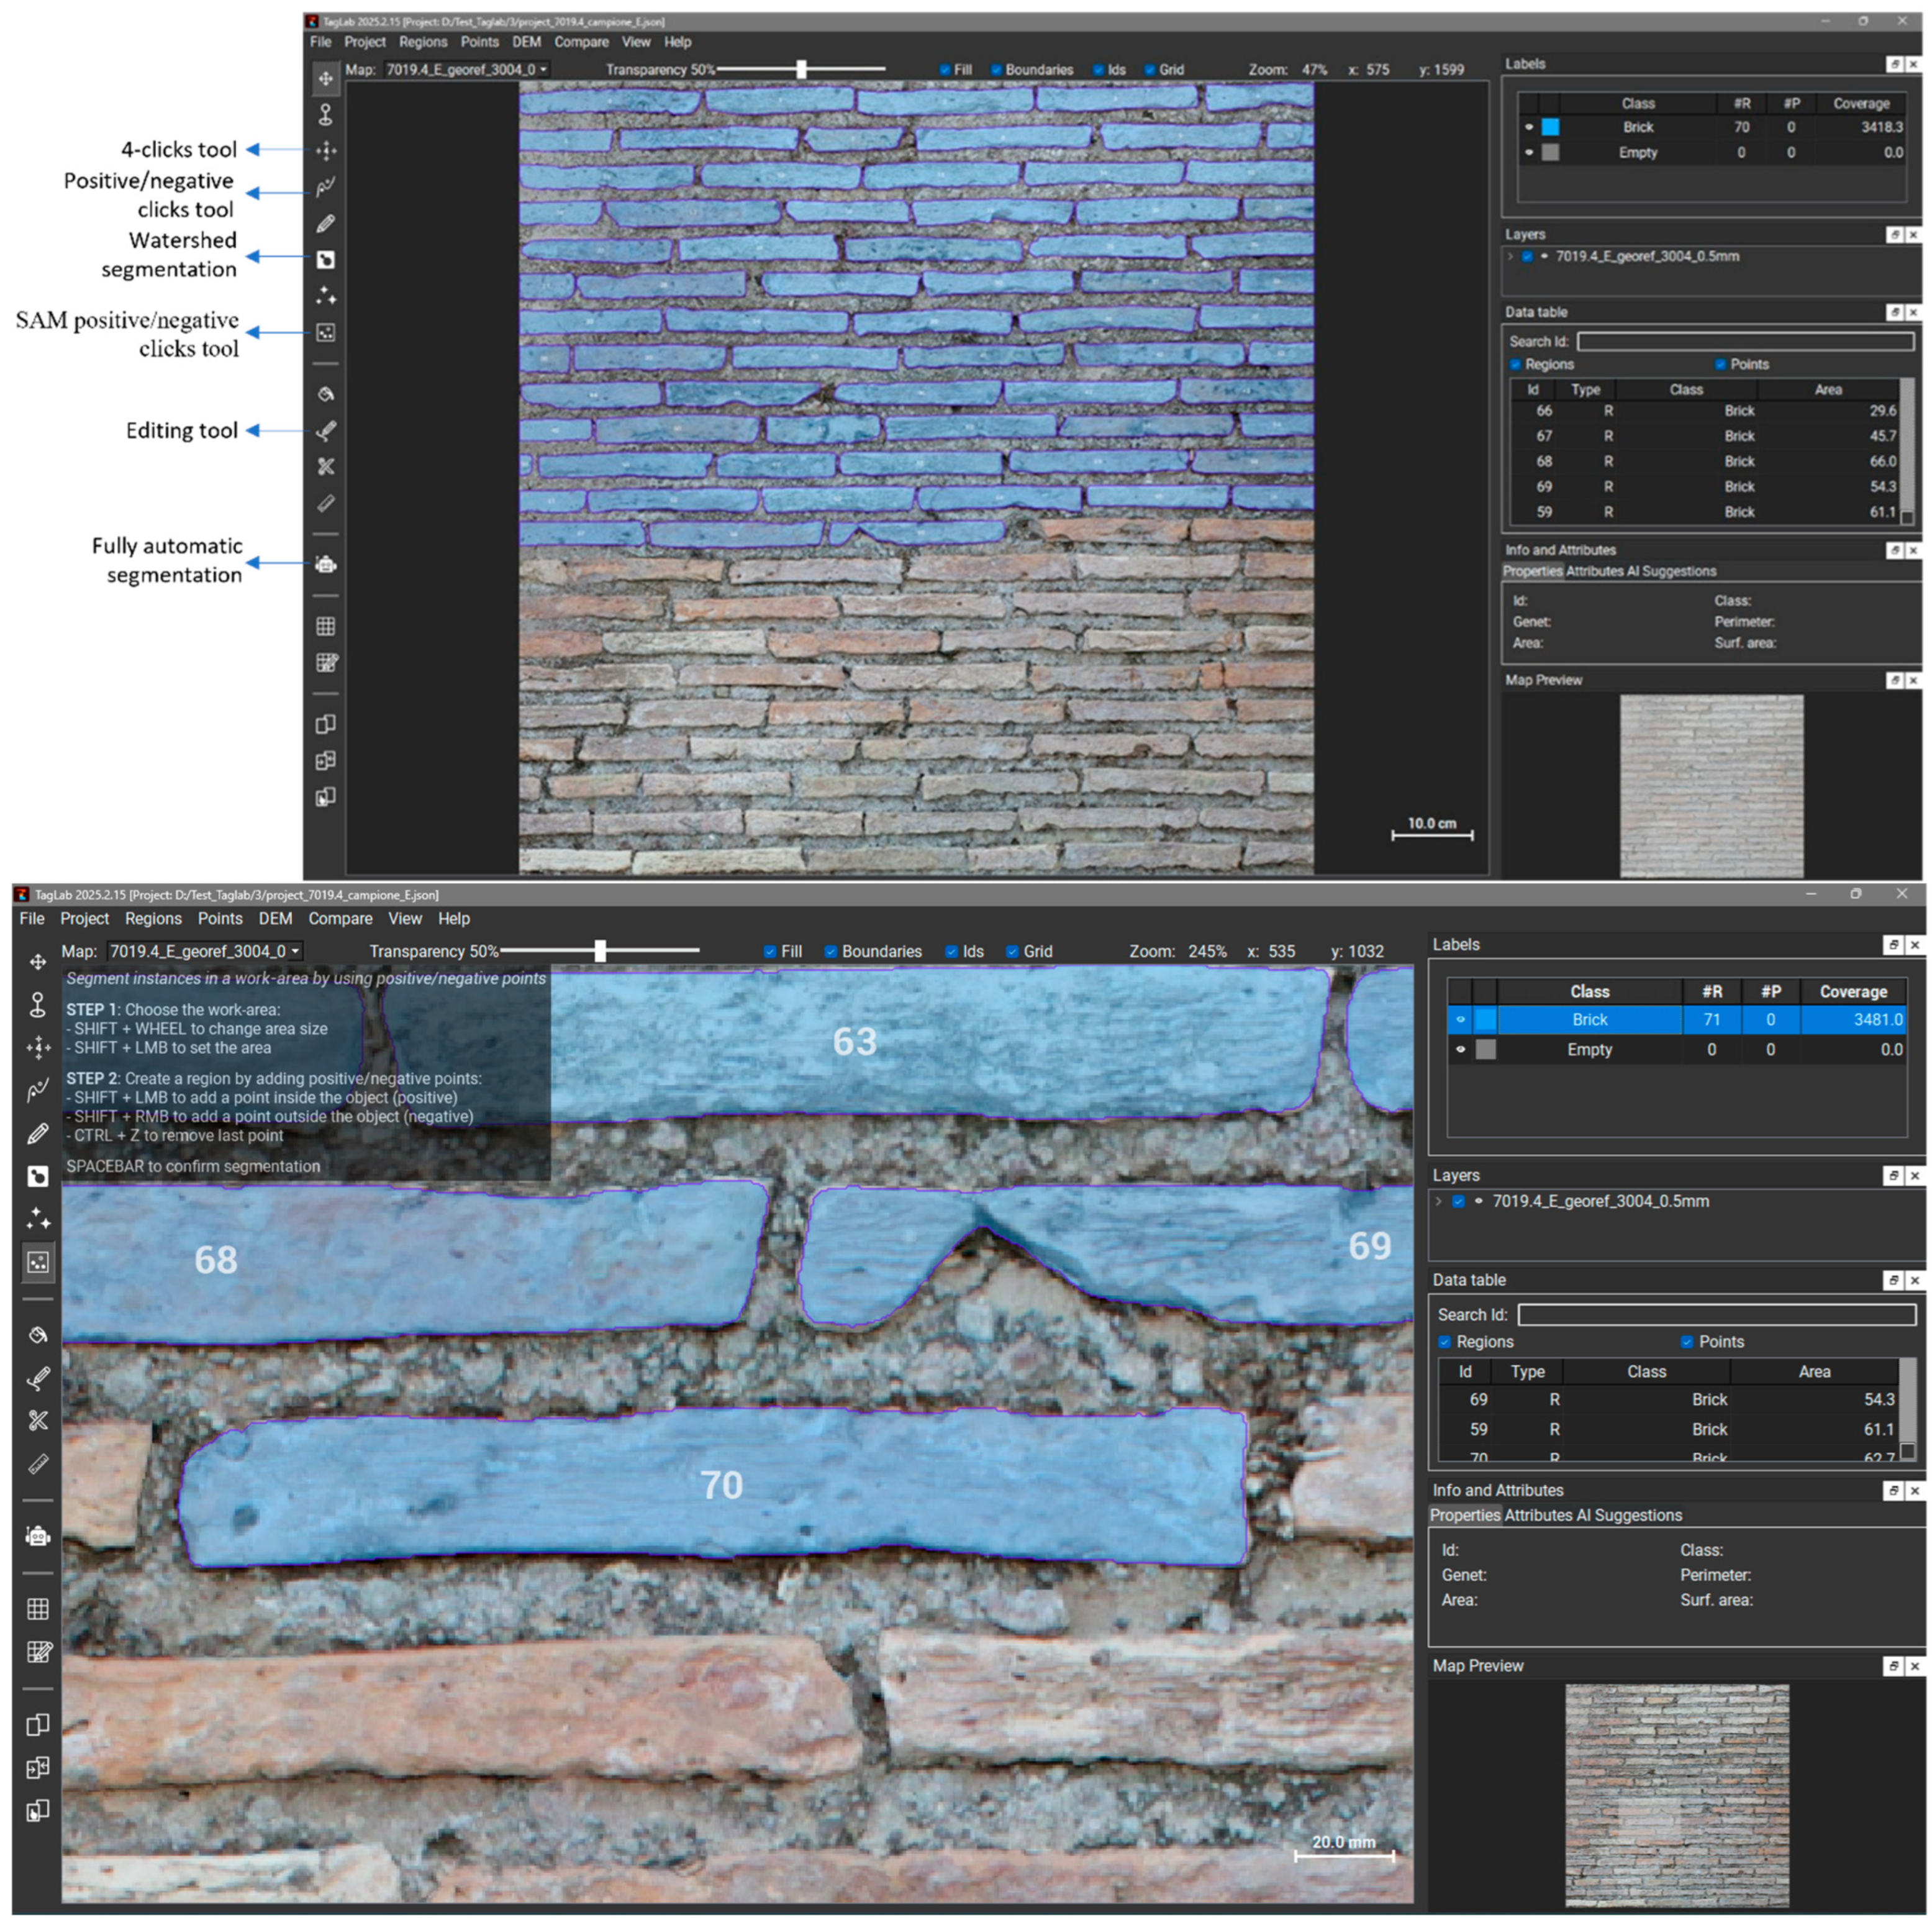Viewport: 1932px width, 1923px height.
Task: Click the fully automatic segmentation robot icon in 245% zoom window
Action: 38,1536
